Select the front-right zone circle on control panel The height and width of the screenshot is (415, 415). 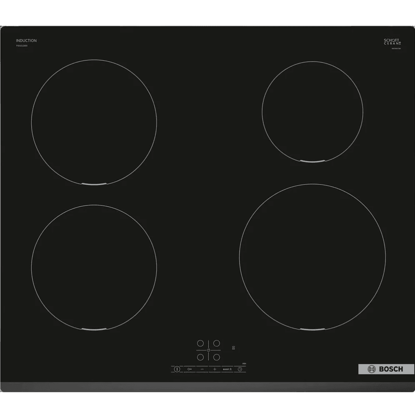(x=217, y=357)
